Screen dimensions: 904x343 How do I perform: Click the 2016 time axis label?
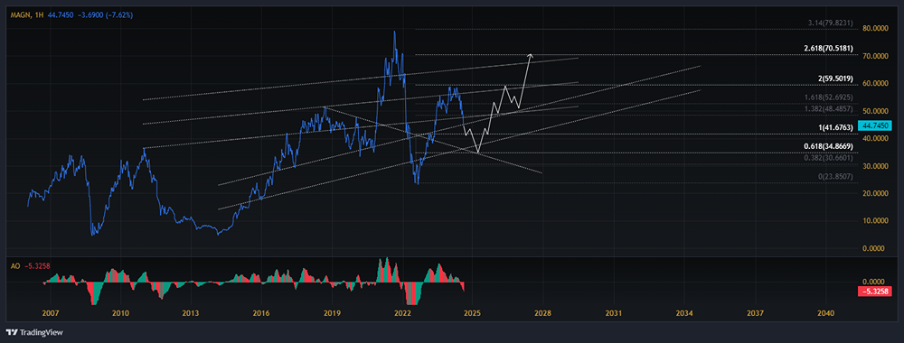coord(261,313)
